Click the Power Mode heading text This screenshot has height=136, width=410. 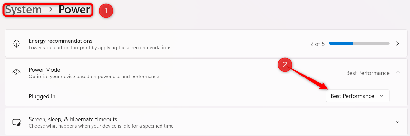(44, 69)
